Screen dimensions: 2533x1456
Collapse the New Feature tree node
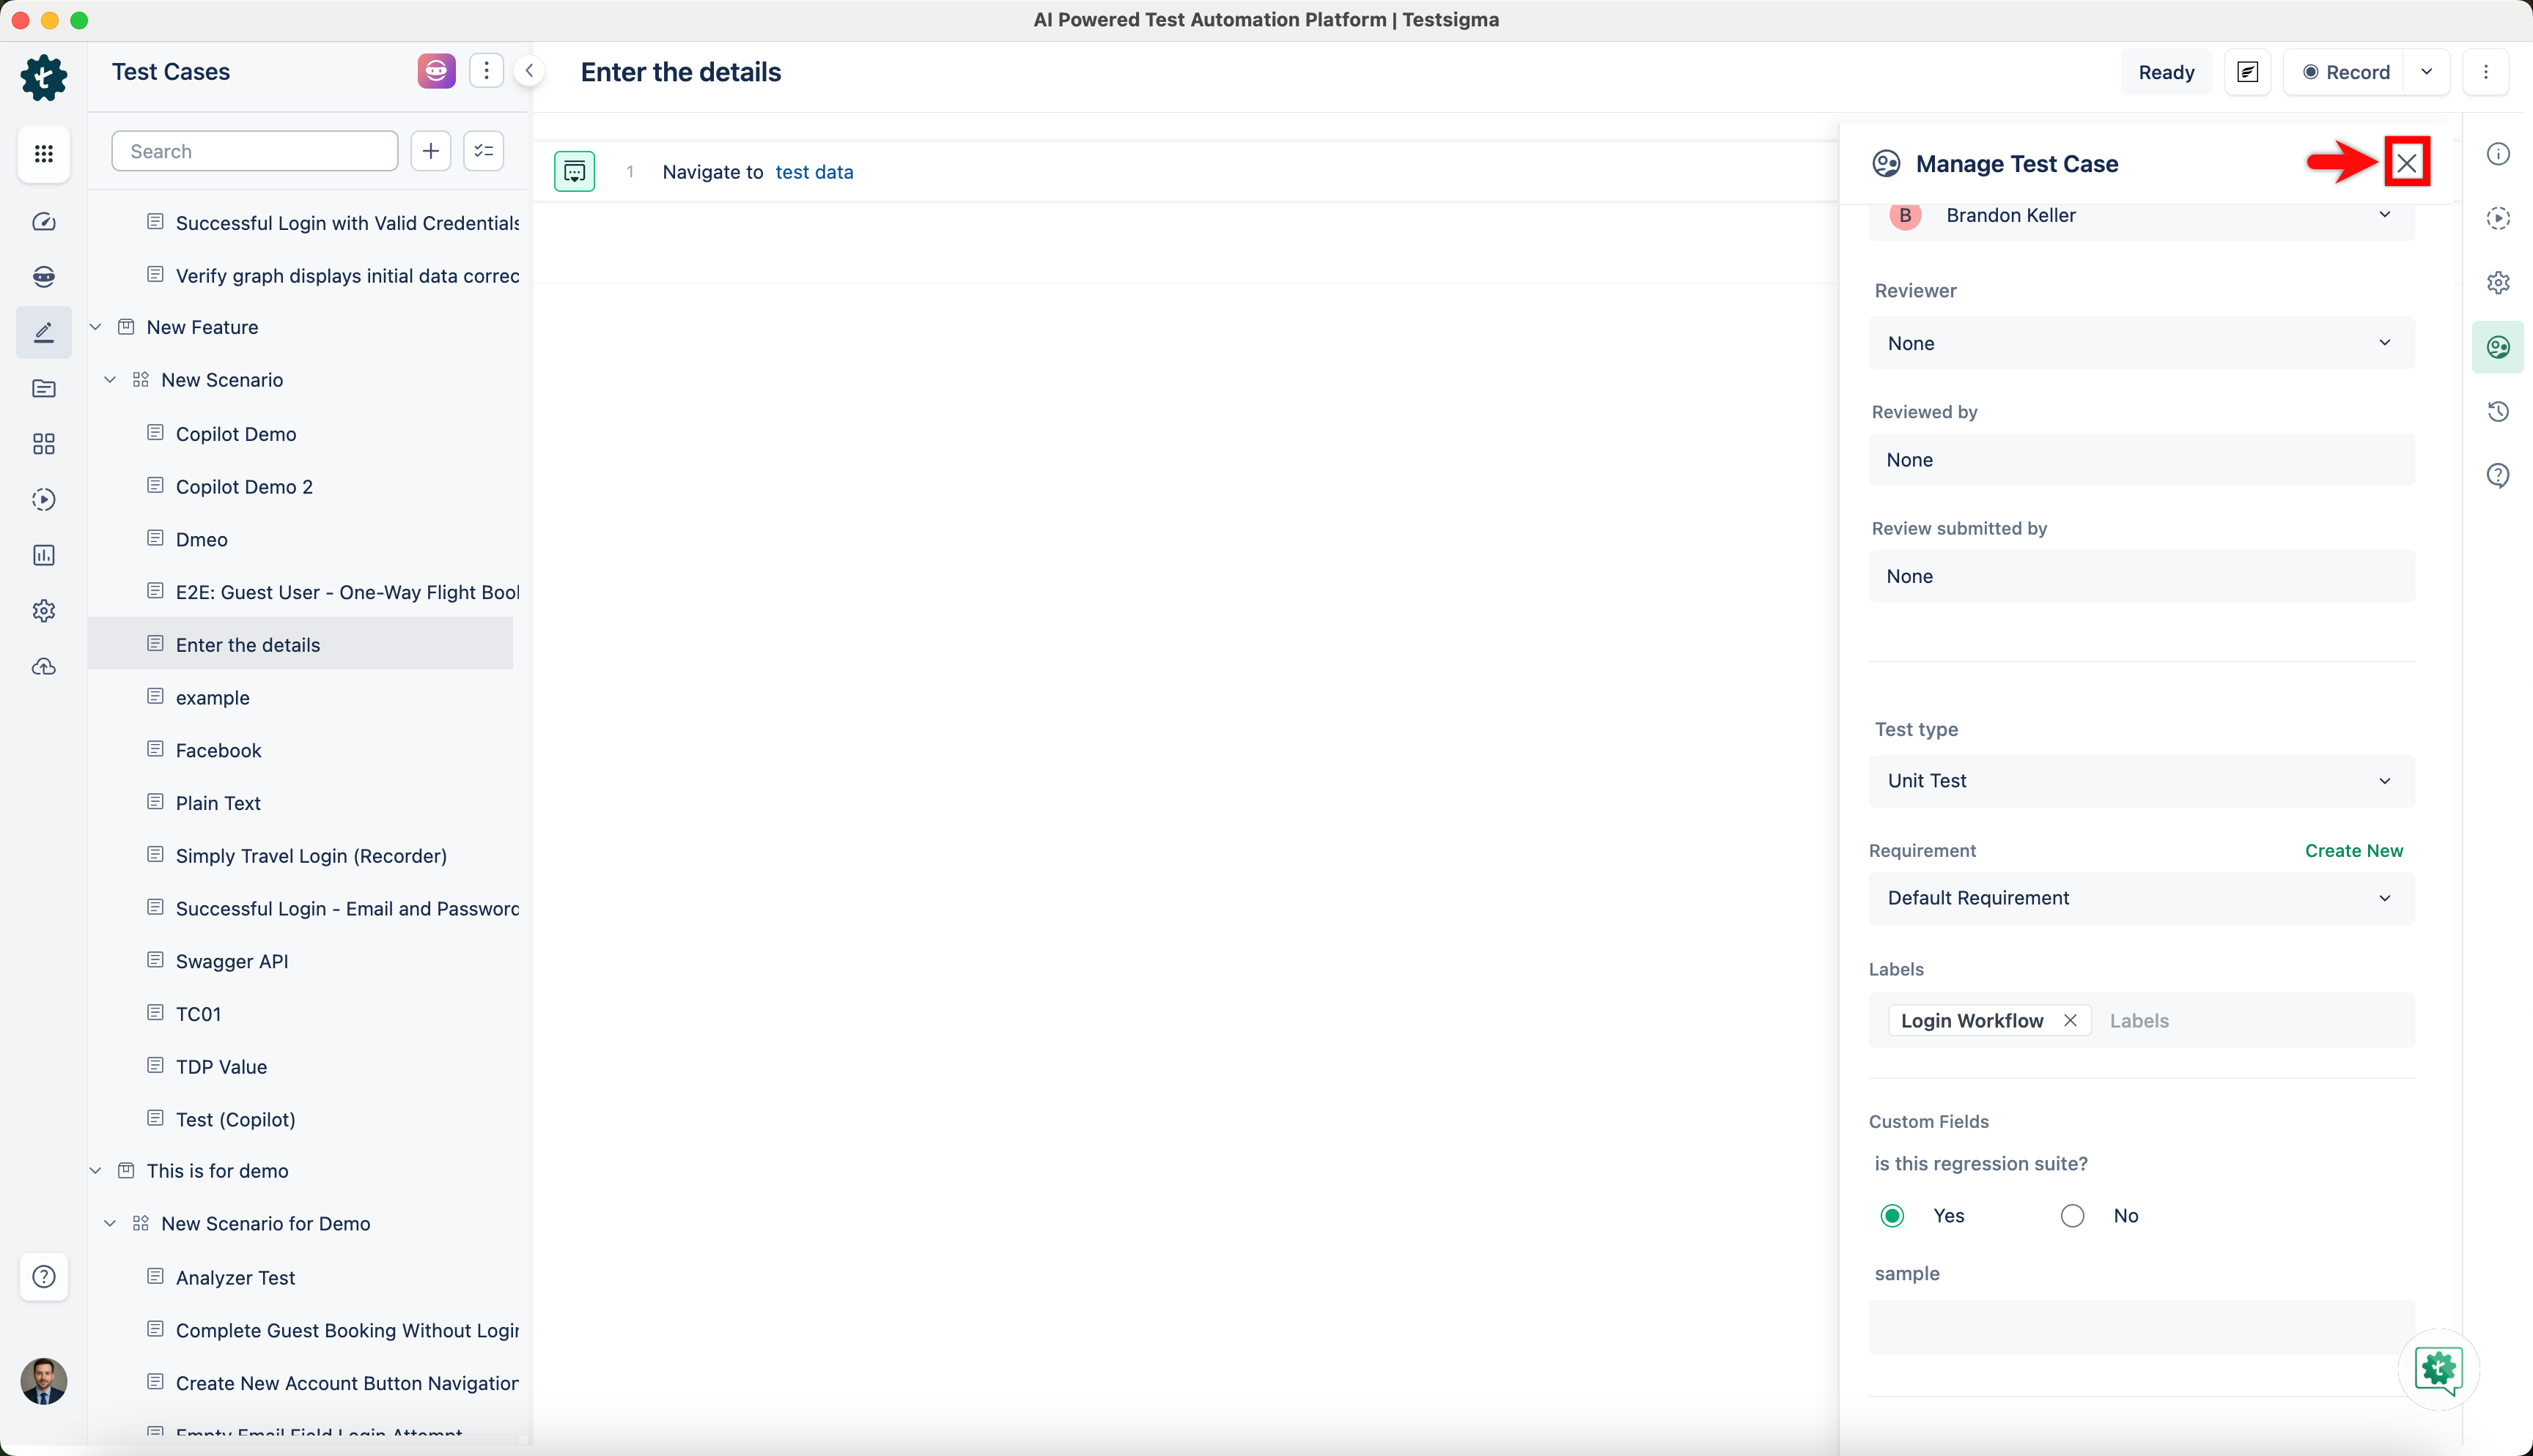[x=95, y=326]
